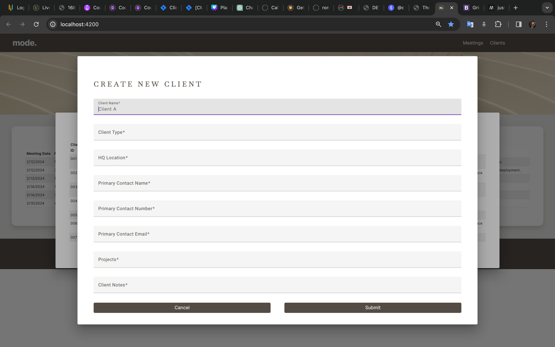The width and height of the screenshot is (555, 347).
Task: Open the browser extensions puzzle icon
Action: click(x=498, y=24)
